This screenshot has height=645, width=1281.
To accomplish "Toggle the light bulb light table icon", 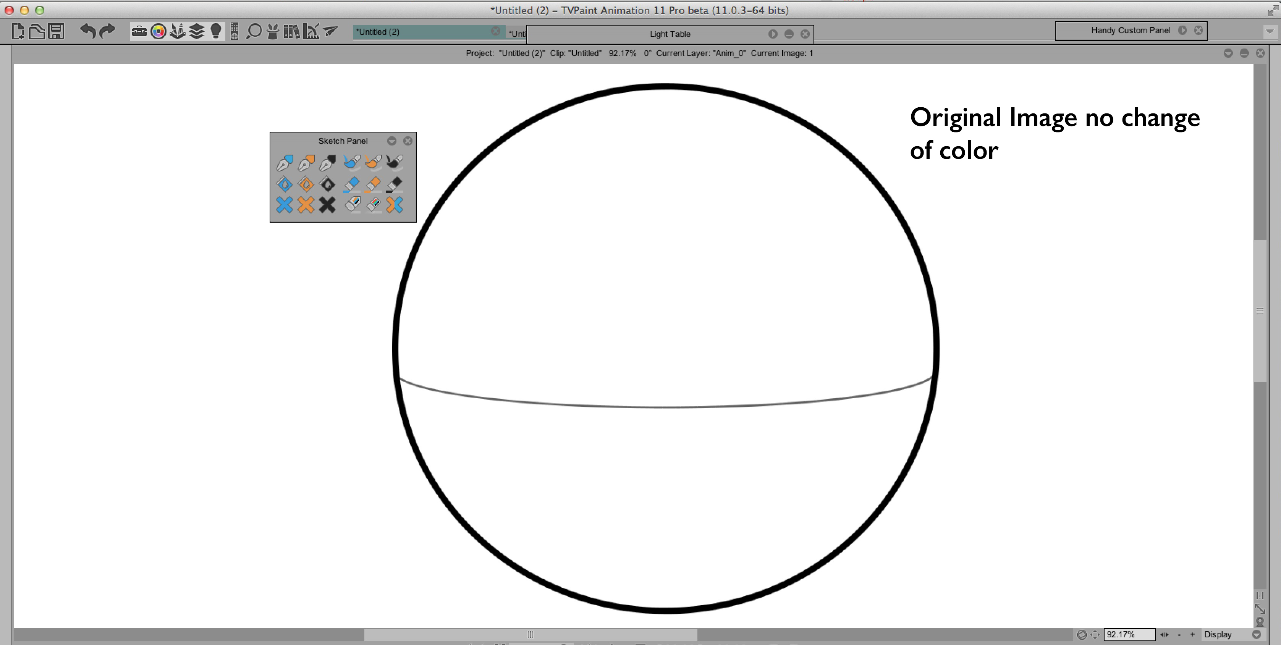I will pyautogui.click(x=216, y=32).
